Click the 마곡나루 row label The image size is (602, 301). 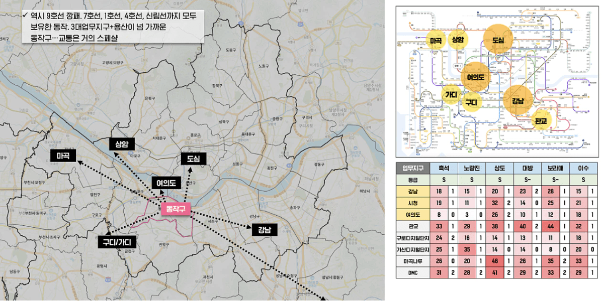pos(413,261)
